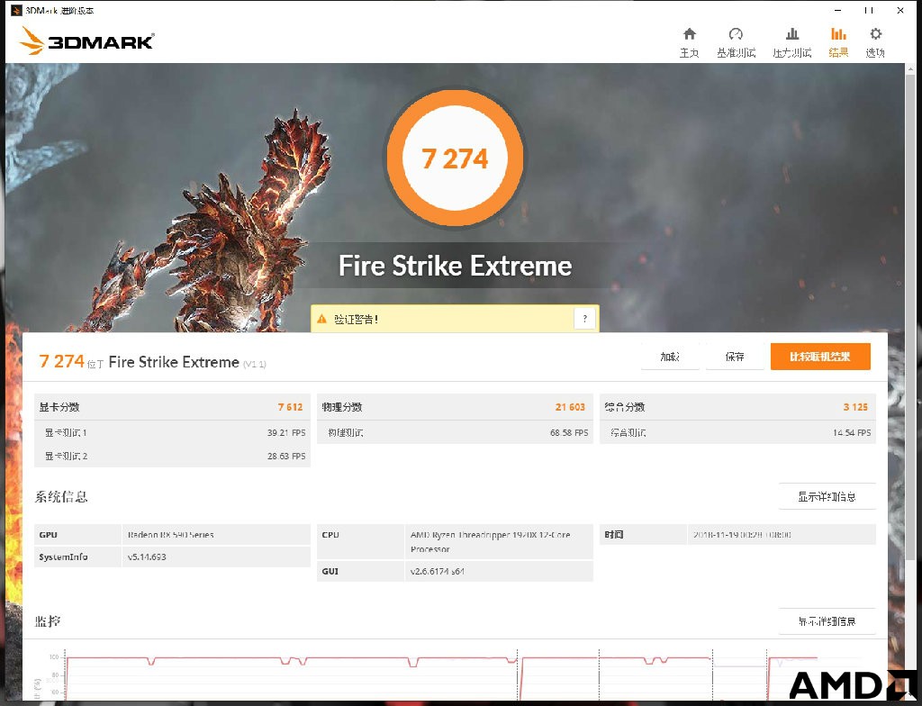
Task: Open the 压力测试 stress test icon
Action: coord(792,34)
